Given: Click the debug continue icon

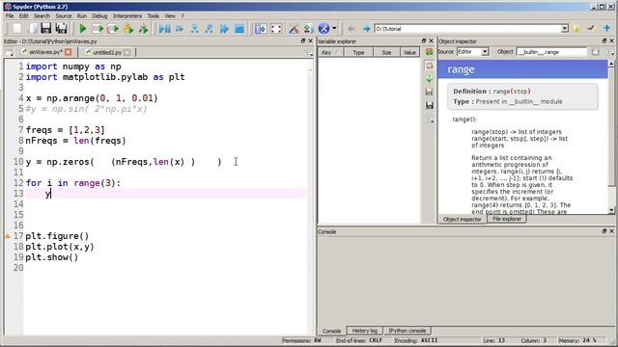Looking at the screenshot, I should coord(224,29).
